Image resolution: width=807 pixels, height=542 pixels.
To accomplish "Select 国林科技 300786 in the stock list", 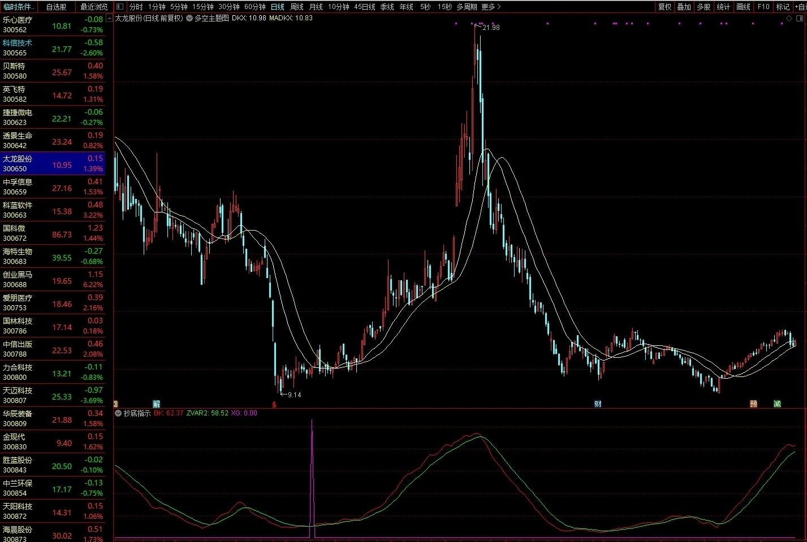I will point(53,326).
